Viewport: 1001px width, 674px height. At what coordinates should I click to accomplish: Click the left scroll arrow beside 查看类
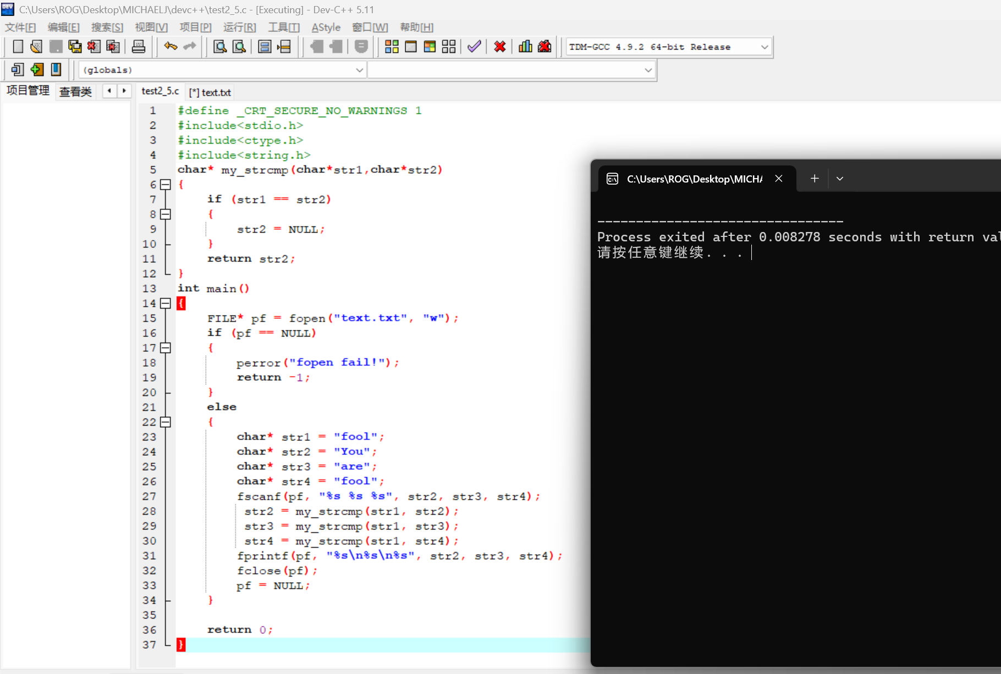click(109, 91)
